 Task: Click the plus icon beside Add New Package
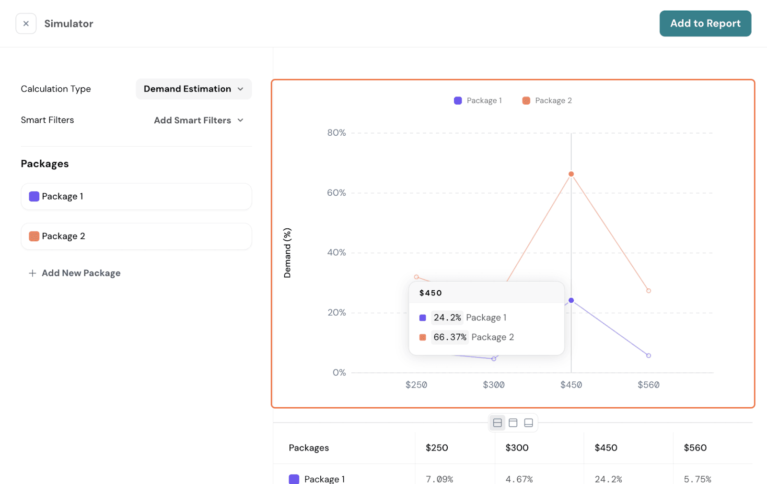coord(32,273)
